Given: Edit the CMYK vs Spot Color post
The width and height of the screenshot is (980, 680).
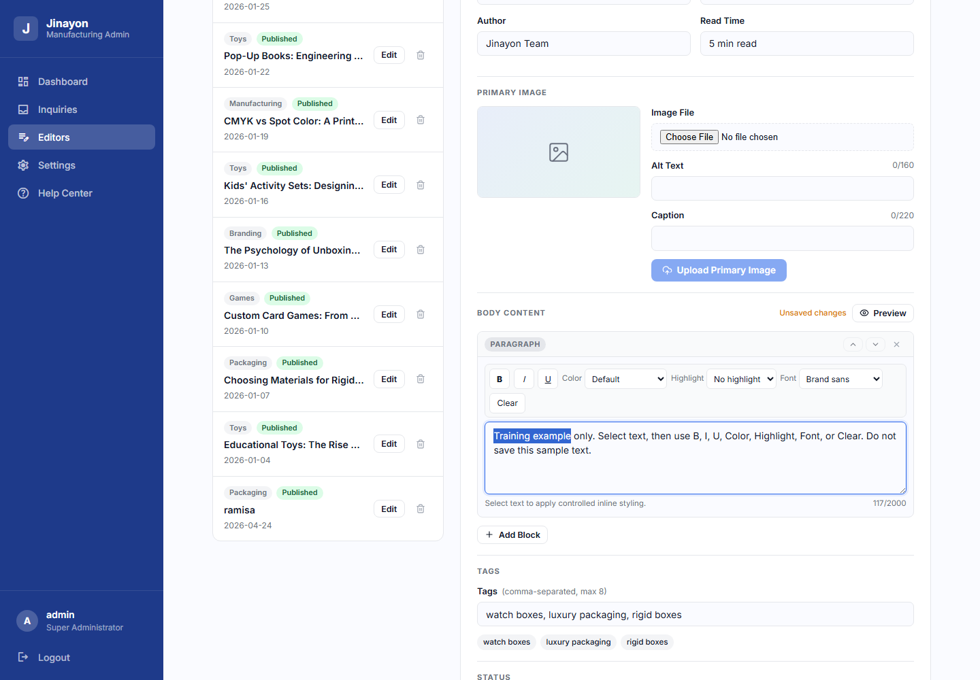Looking at the screenshot, I should tap(389, 120).
